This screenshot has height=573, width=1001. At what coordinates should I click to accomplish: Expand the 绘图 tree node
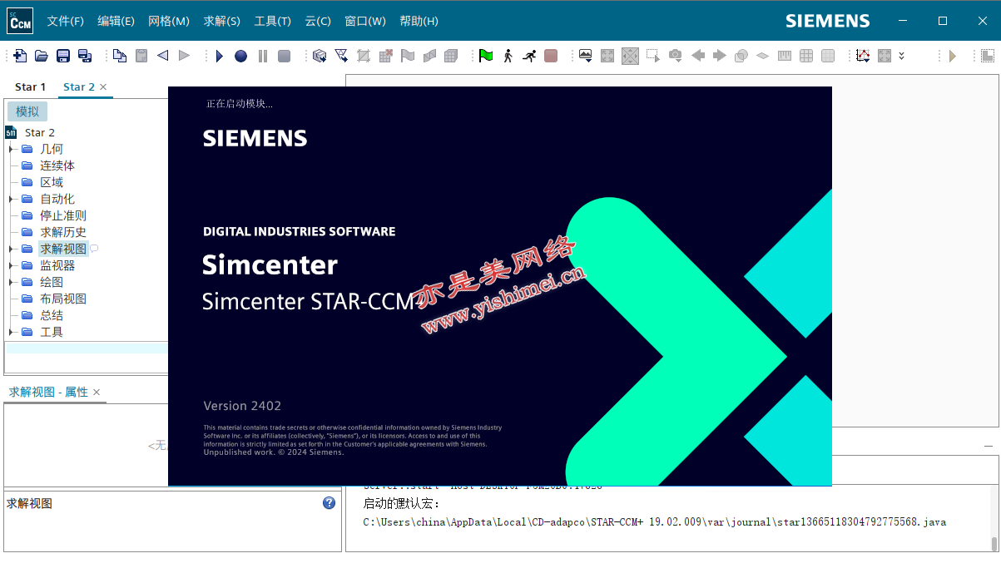12,282
